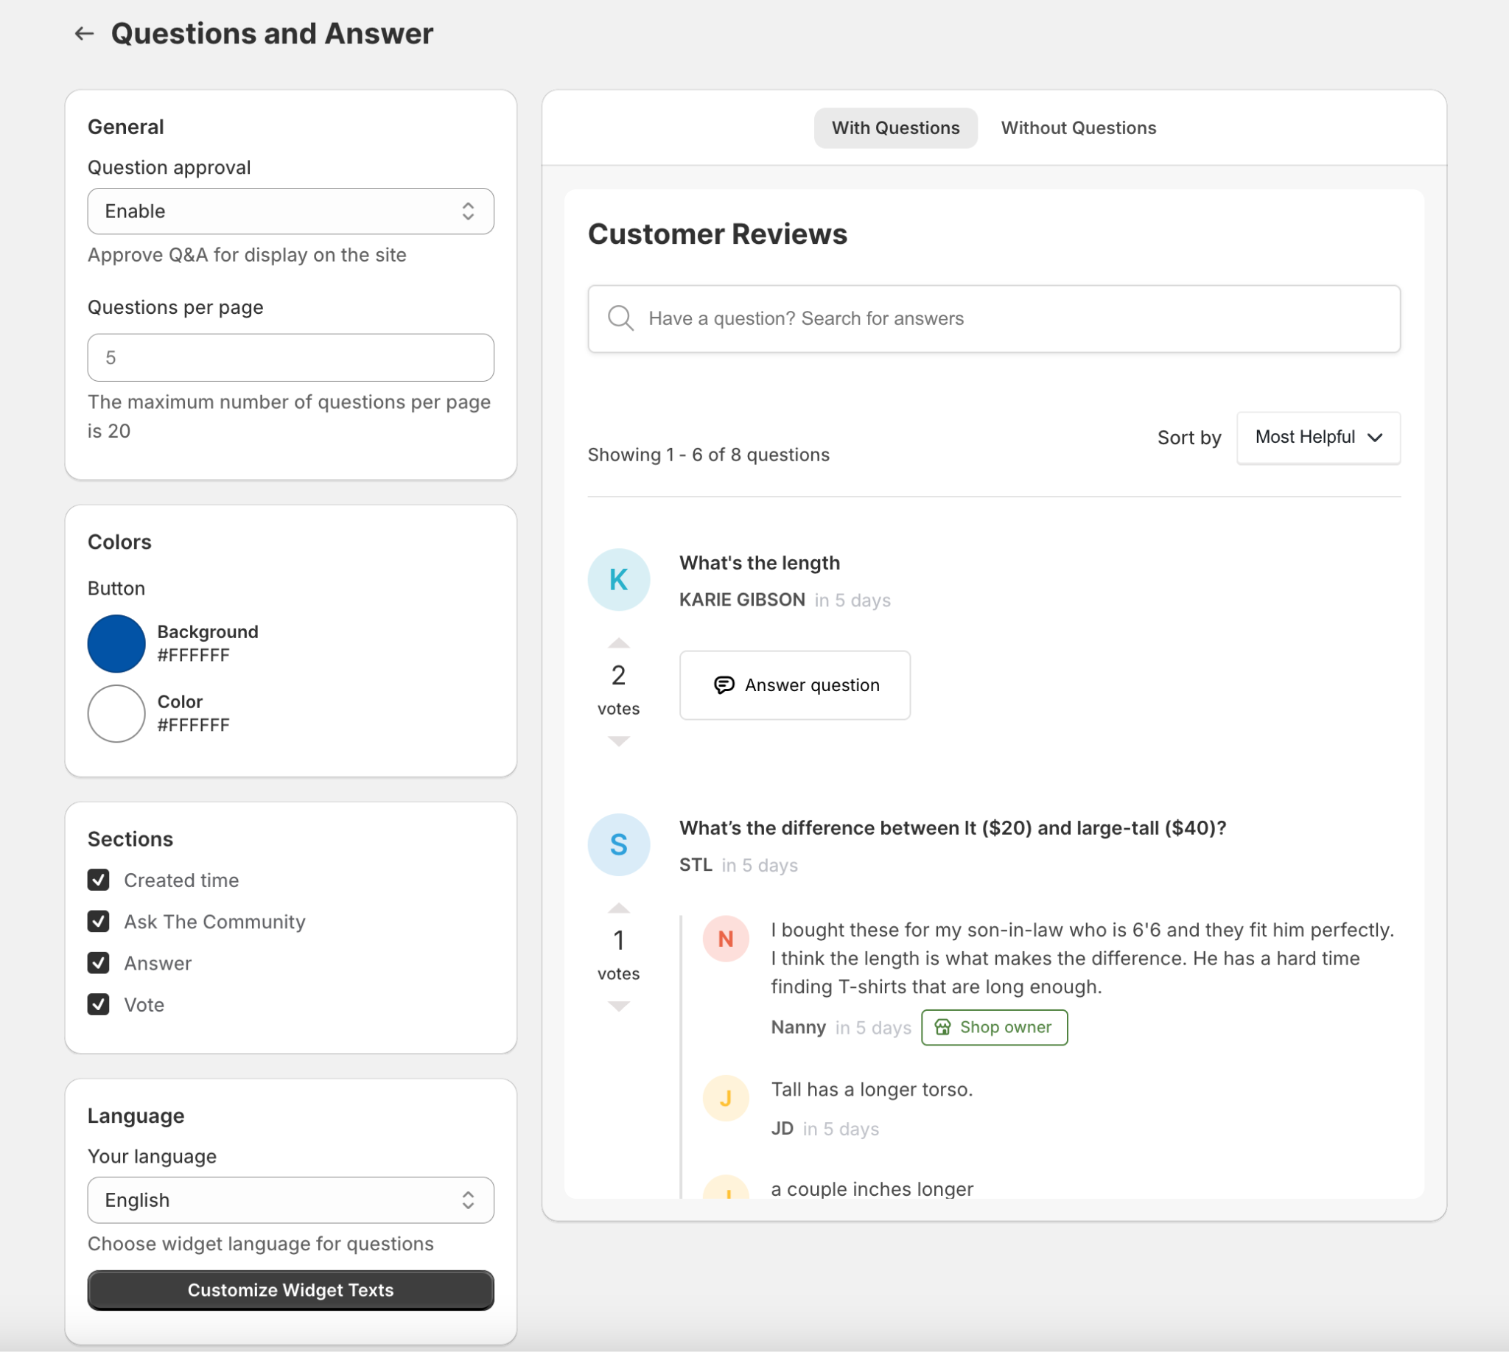Click the Questions per page input field
The image size is (1509, 1352).
pos(290,357)
